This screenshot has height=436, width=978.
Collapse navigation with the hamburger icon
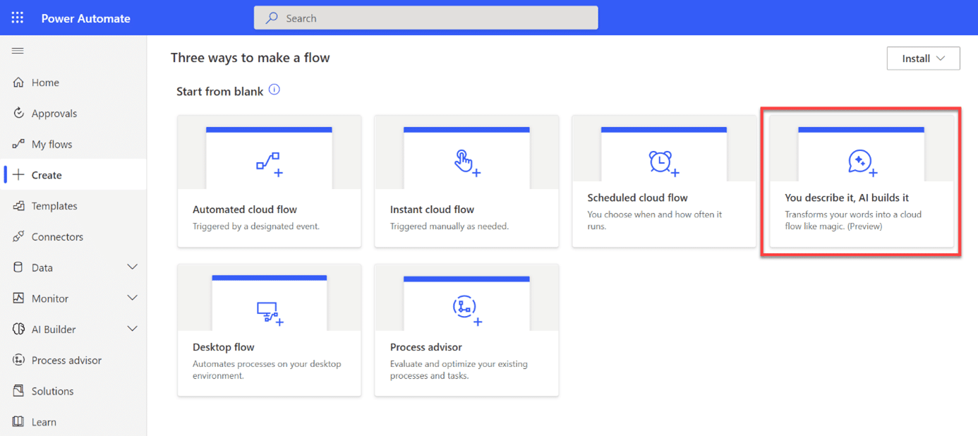click(x=18, y=51)
